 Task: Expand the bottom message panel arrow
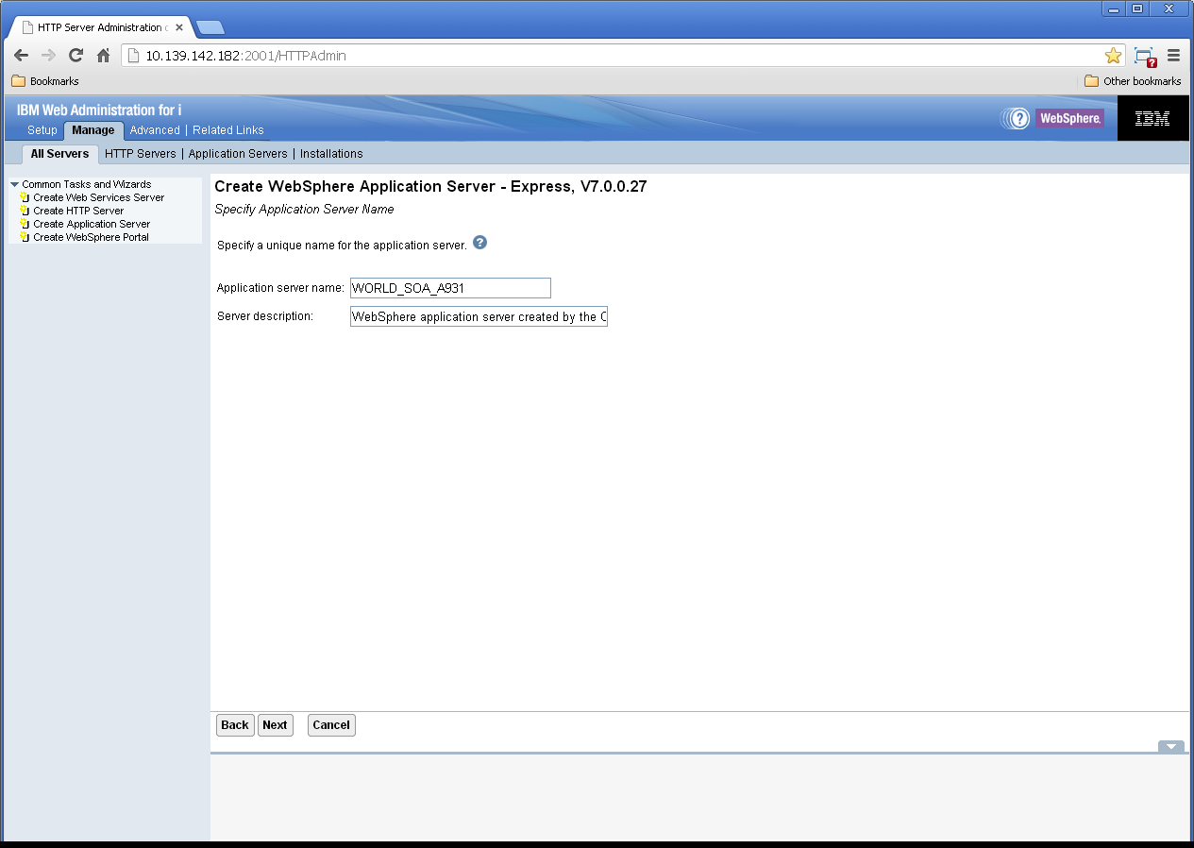pos(1170,747)
